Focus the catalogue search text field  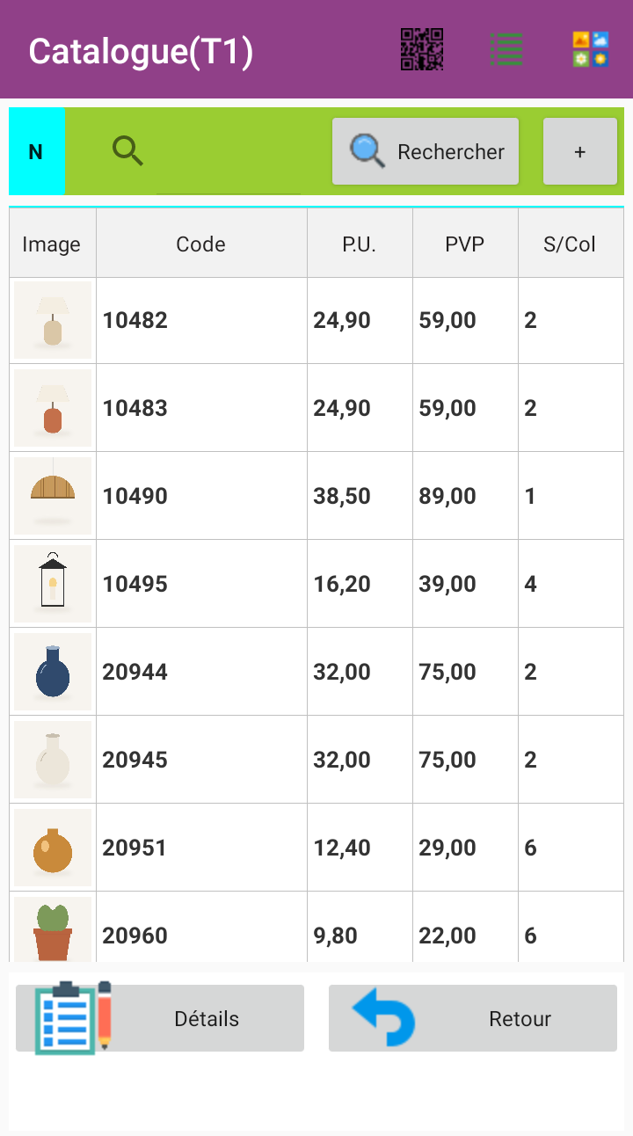(x=229, y=151)
